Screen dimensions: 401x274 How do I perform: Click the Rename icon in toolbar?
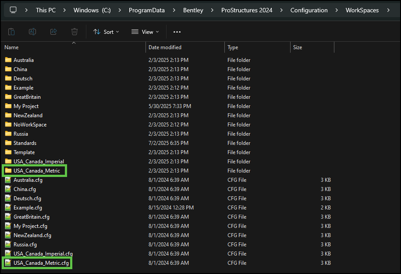(x=32, y=32)
